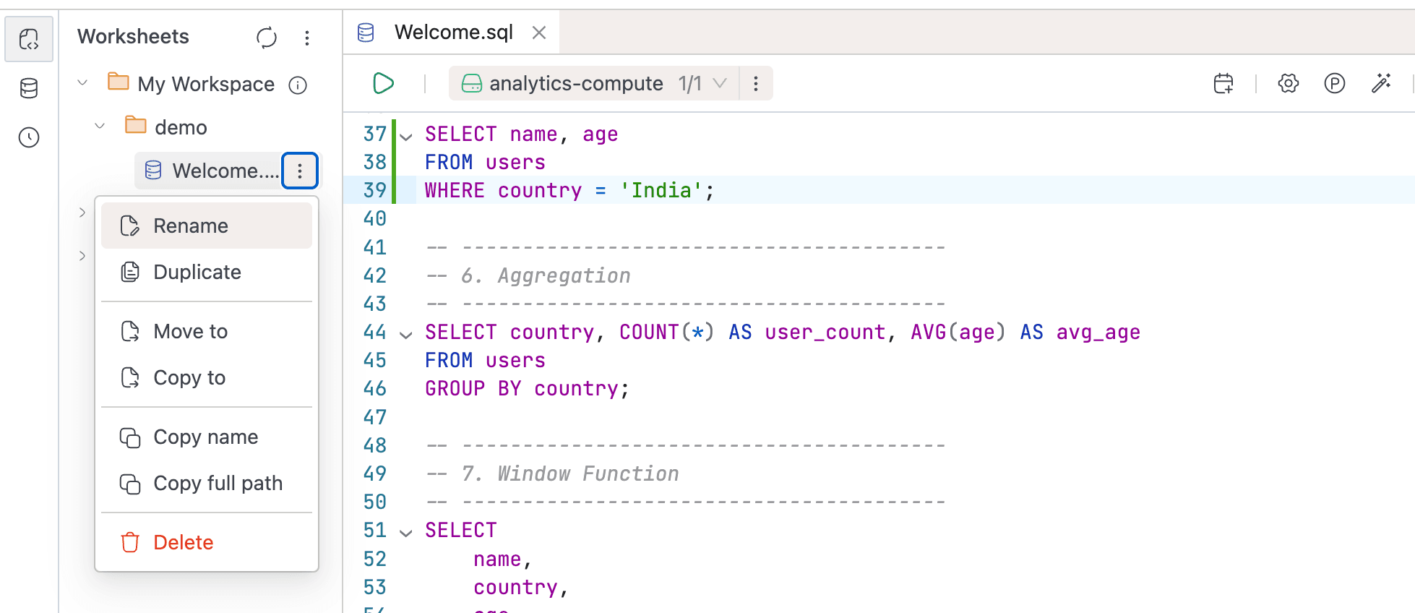Open the schedule calendar icon
The height and width of the screenshot is (613, 1415).
tap(1223, 84)
